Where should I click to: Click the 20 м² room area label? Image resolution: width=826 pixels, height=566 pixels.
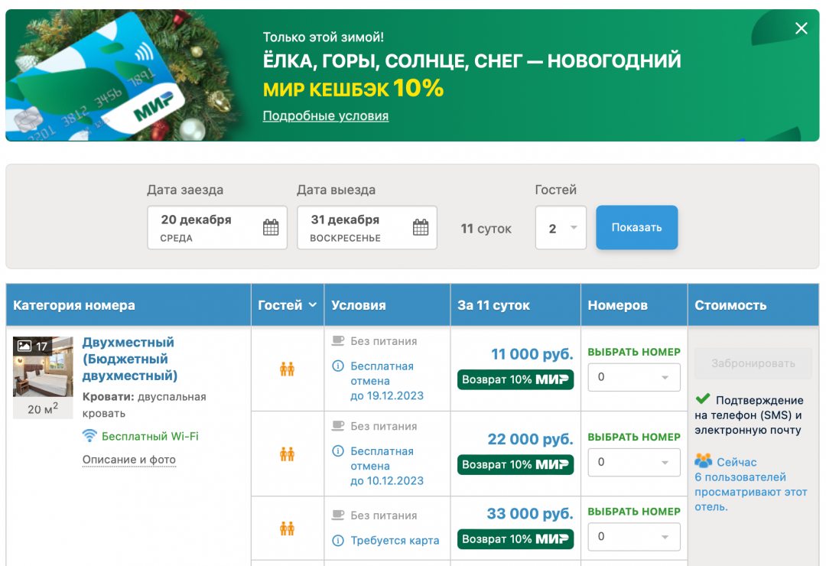click(x=43, y=408)
